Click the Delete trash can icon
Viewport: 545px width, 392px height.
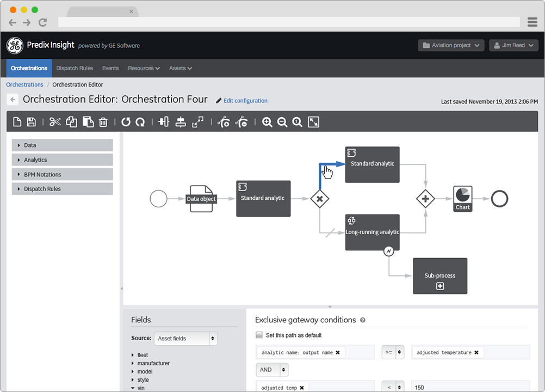pyautogui.click(x=103, y=122)
